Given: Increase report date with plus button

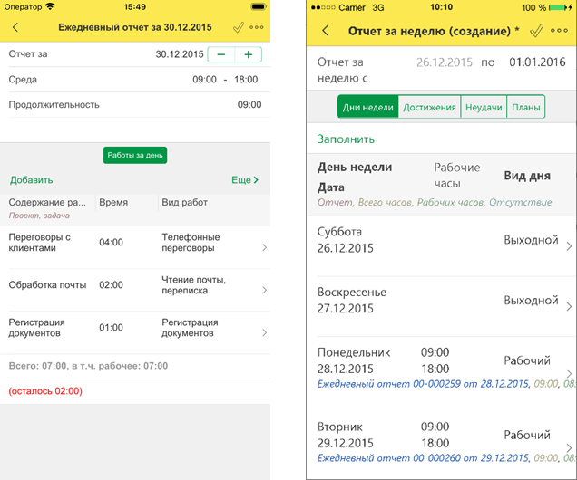Looking at the screenshot, I should [x=248, y=54].
